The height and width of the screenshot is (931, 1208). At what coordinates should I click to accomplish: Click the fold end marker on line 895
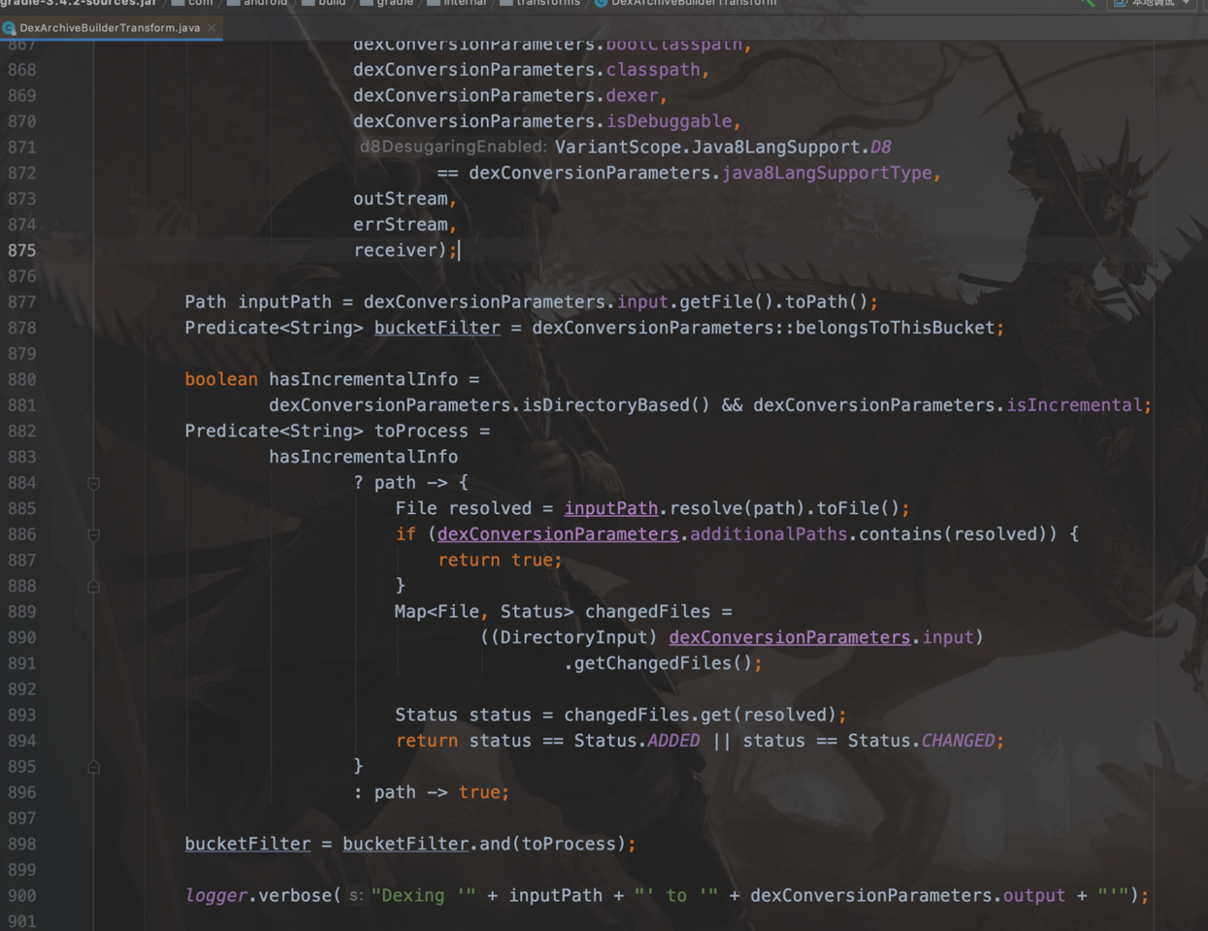(94, 766)
